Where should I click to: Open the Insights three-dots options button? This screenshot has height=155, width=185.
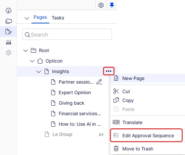[109, 71]
